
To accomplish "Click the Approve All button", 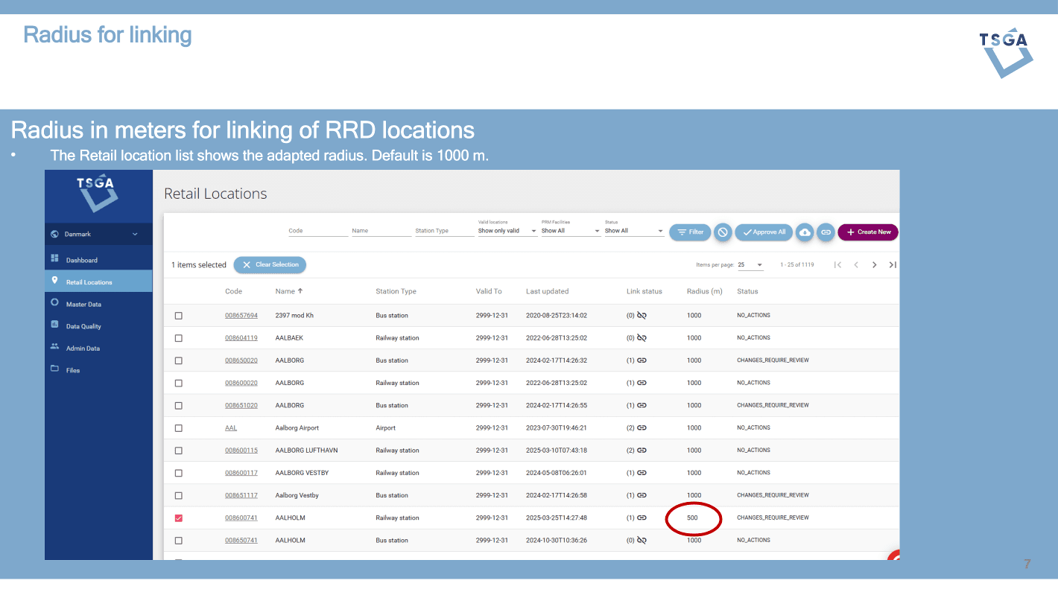I will tap(764, 232).
